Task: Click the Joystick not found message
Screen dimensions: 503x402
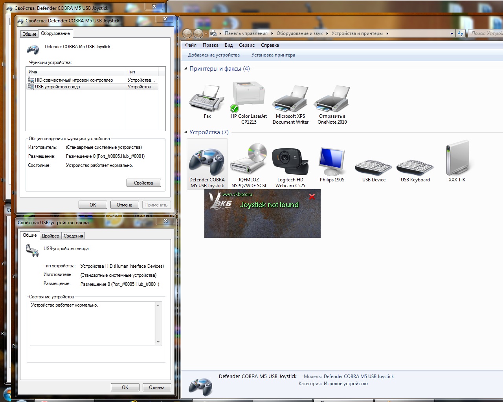Action: pyautogui.click(x=269, y=205)
